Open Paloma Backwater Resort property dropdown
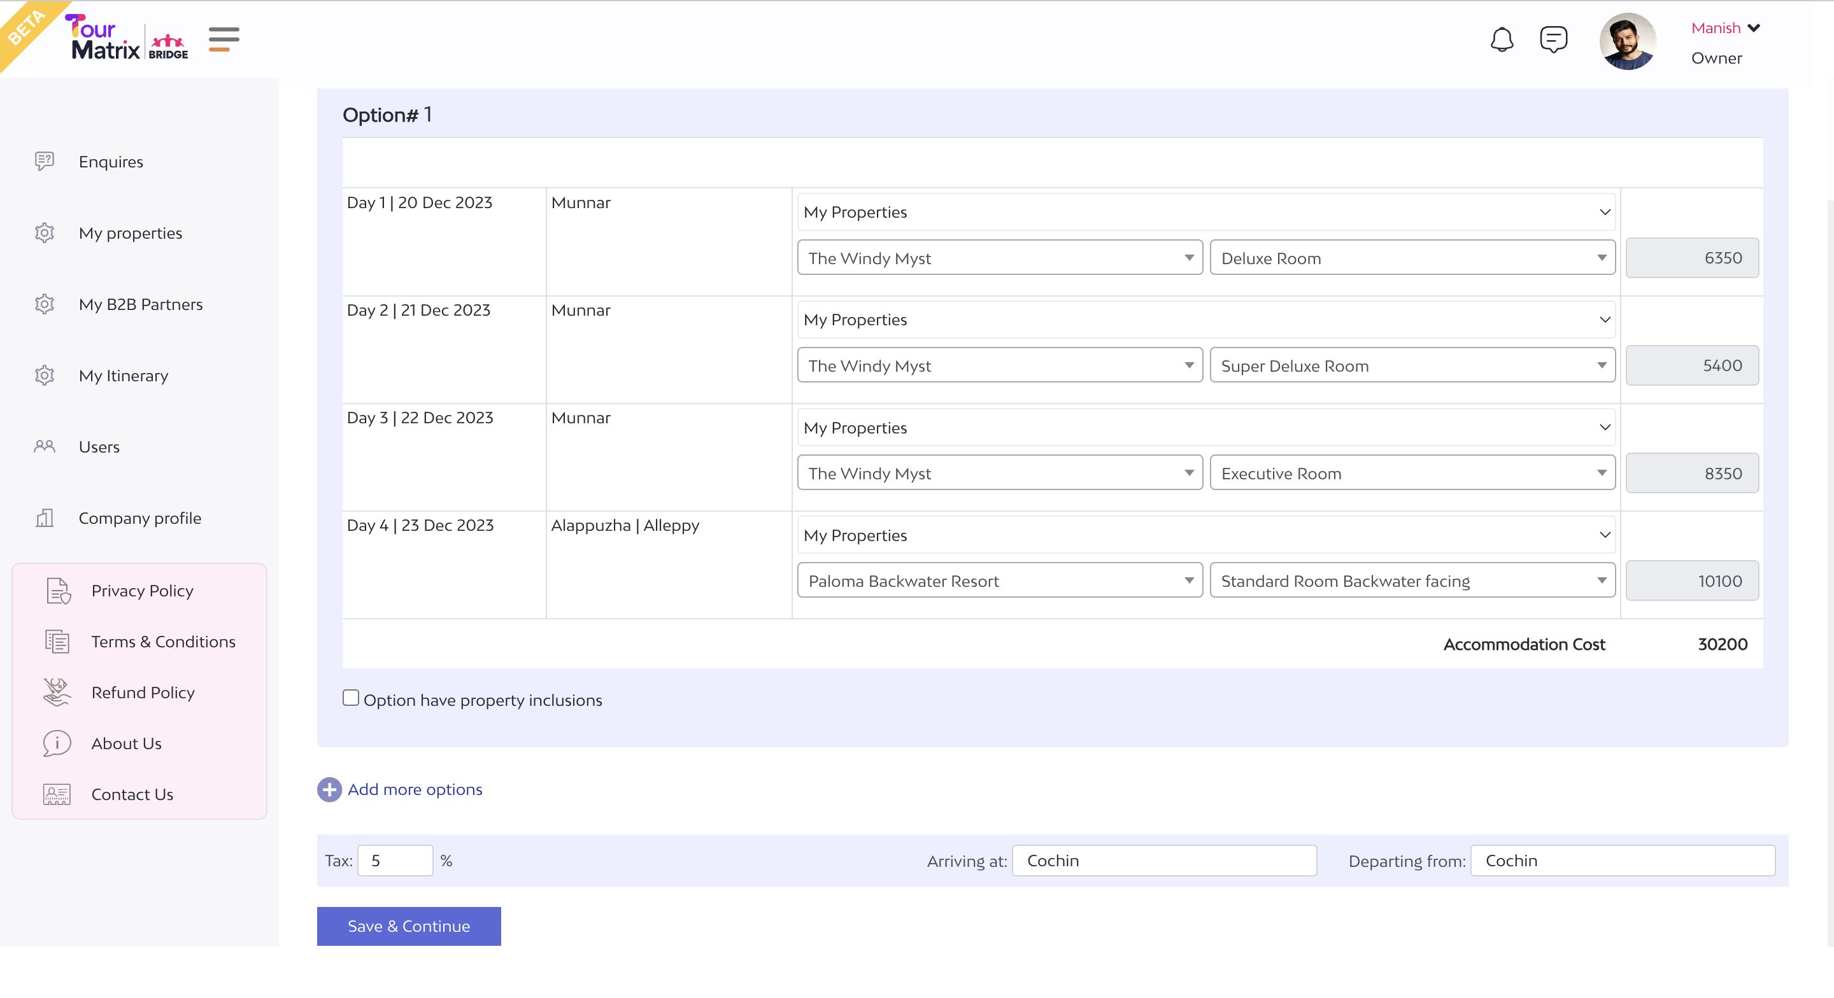Viewport: 1834px width, 998px height. coord(999,581)
